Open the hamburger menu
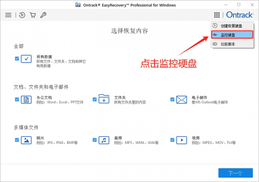The image size is (259, 182). point(8,15)
